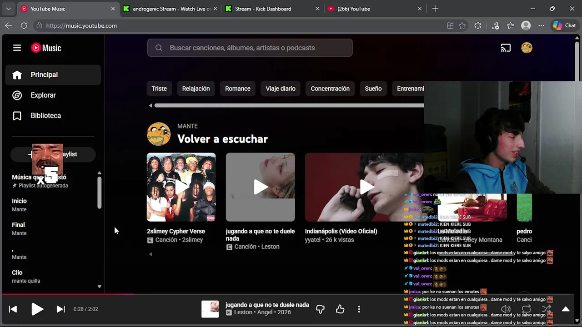Play jugando a que no te duele nada card
The image size is (582, 327).
(261, 187)
